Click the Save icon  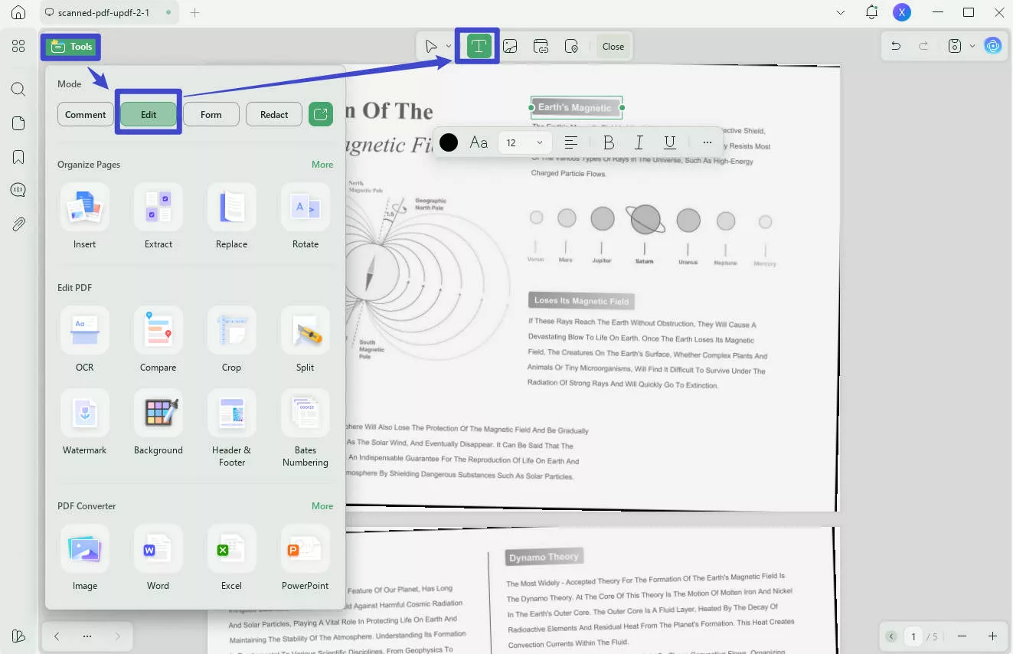[x=955, y=46]
